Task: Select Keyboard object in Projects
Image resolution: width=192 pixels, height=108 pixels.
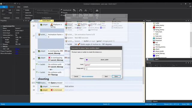Action: (x=157, y=40)
